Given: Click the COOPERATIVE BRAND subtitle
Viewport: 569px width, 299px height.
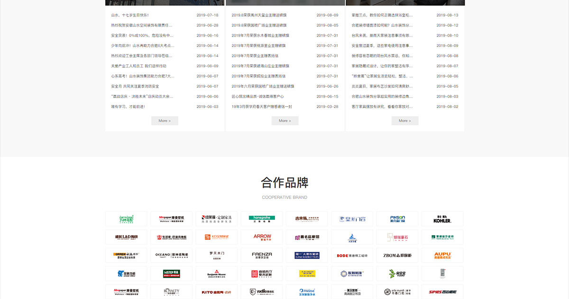Looking at the screenshot, I should [x=284, y=197].
